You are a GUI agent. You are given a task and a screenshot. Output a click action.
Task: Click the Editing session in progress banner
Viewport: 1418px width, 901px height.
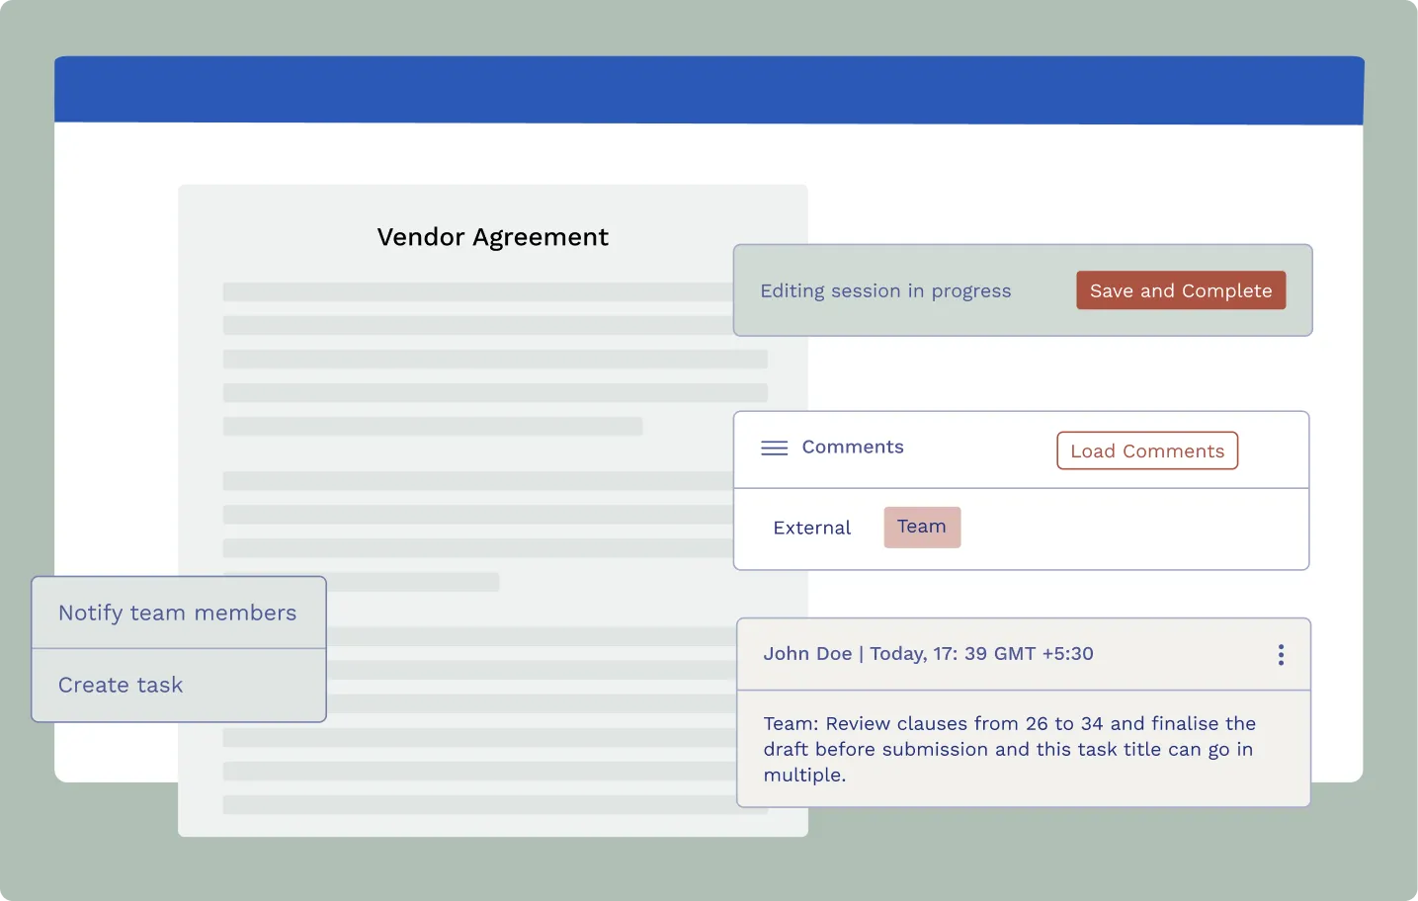click(x=885, y=290)
